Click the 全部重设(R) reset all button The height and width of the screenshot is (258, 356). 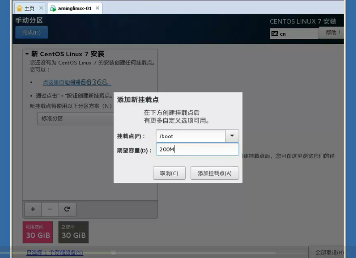[327, 252]
